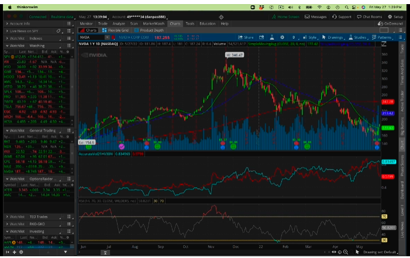Viewport: 410px width, 258px height.
Task: Switch to the Flexible Grid sub-tab
Action: [115, 30]
